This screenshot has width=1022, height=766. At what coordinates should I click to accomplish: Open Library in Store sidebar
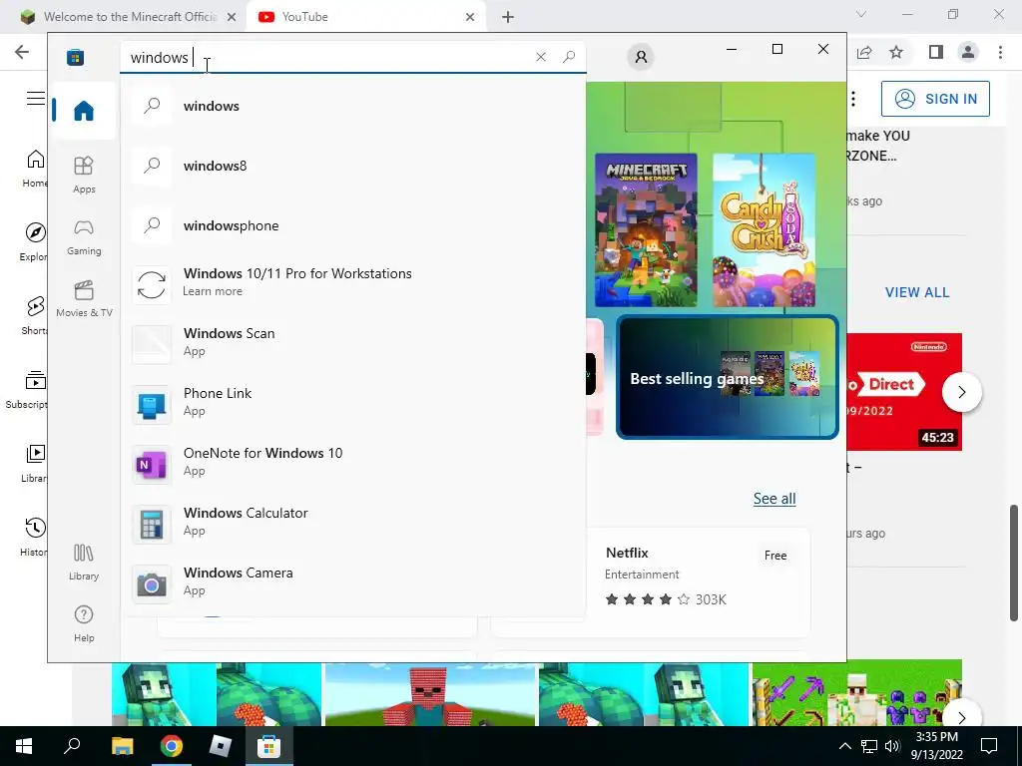(84, 563)
